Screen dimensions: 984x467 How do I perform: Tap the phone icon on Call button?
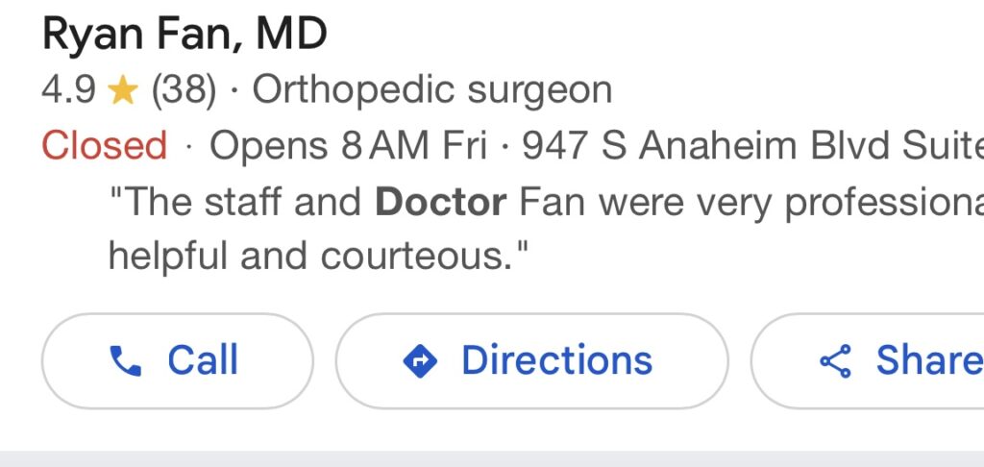(x=126, y=361)
